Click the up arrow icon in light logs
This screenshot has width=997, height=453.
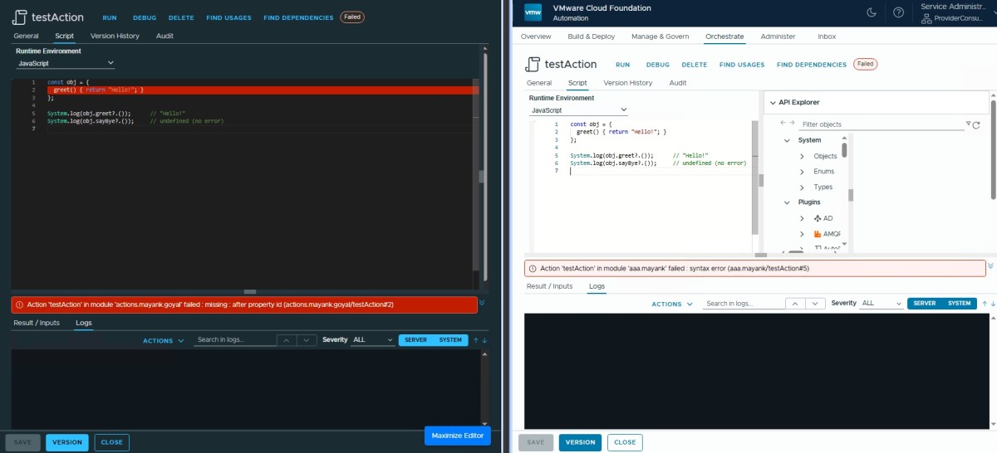[985, 304]
